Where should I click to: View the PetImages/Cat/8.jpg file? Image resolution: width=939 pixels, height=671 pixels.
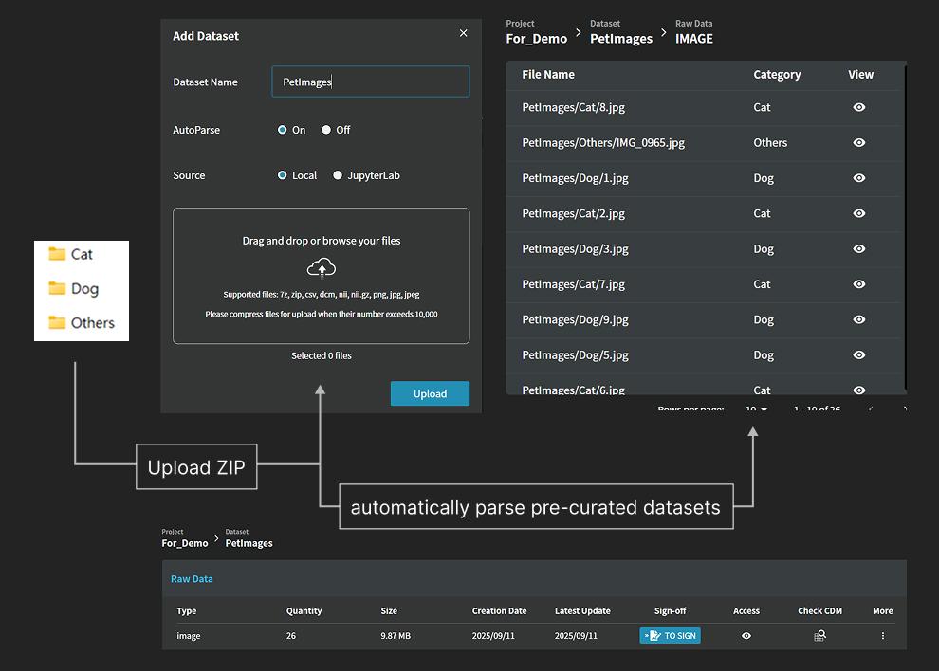click(x=858, y=107)
